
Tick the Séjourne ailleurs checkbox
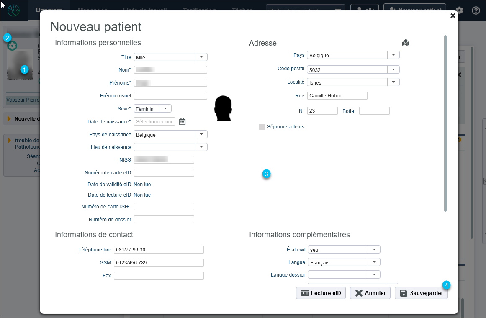pyautogui.click(x=262, y=127)
